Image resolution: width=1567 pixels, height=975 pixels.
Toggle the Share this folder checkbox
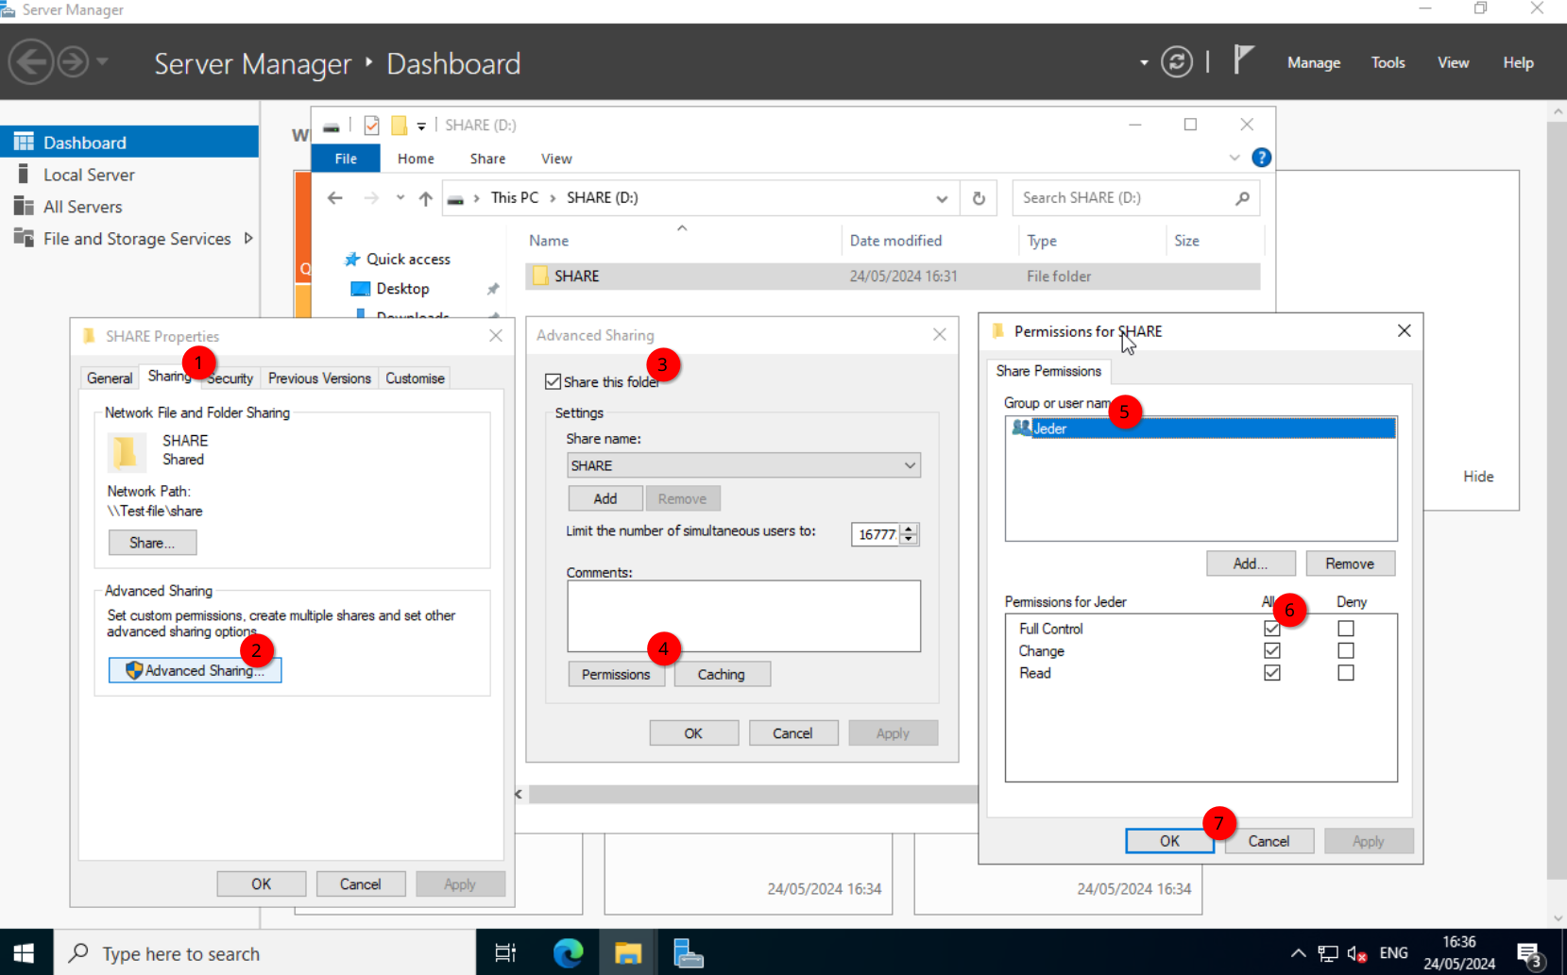point(554,381)
